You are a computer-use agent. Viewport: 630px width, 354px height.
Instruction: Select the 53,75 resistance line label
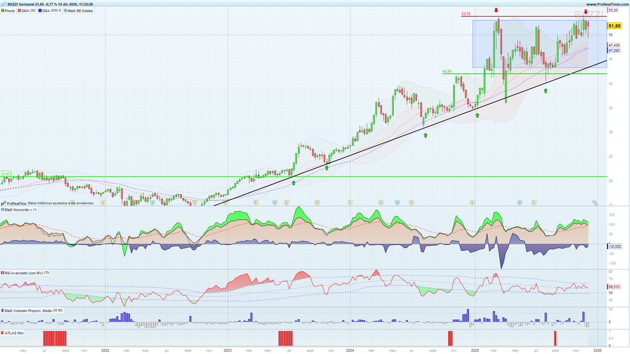466,15
